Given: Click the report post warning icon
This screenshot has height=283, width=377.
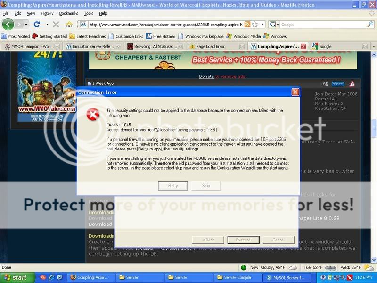Looking at the screenshot, I should tap(352, 84).
